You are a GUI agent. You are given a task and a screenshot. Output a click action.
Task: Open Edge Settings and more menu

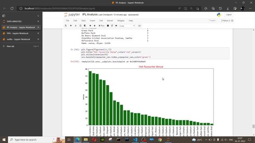[x=250, y=8]
